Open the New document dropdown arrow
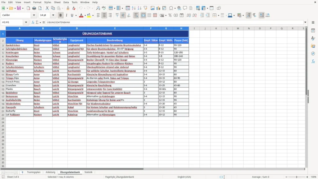318x179 pixels. (x=7, y=8)
